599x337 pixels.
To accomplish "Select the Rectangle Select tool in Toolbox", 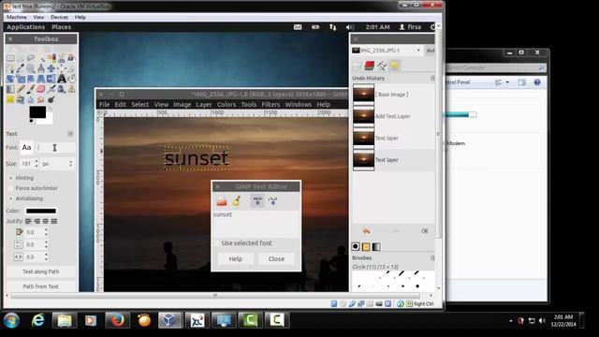I will (x=10, y=58).
